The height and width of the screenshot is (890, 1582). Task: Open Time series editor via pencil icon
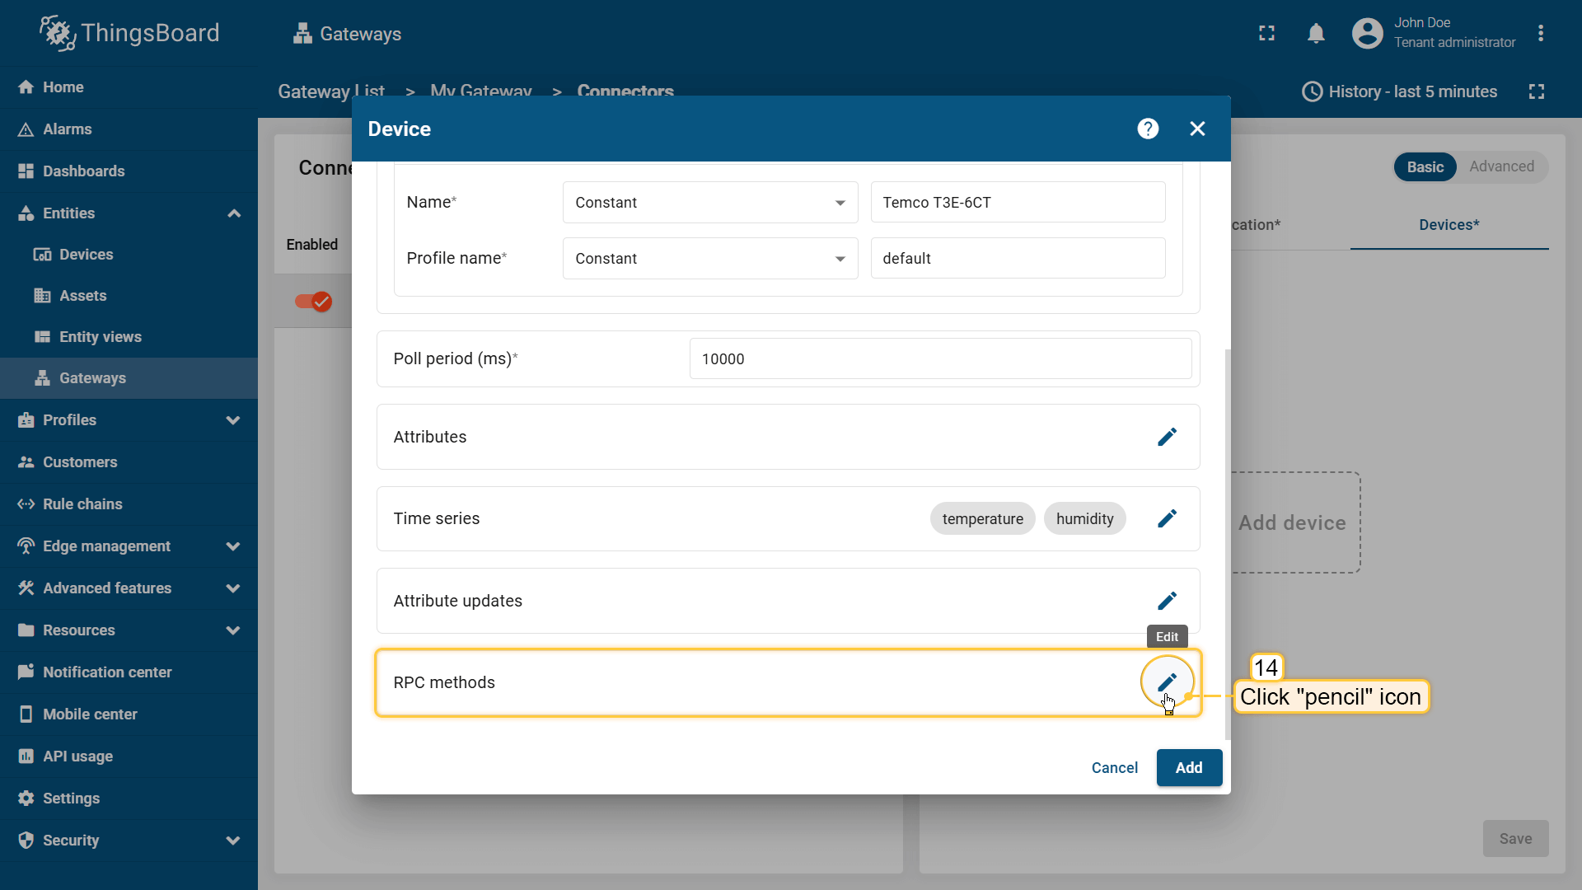(1167, 518)
